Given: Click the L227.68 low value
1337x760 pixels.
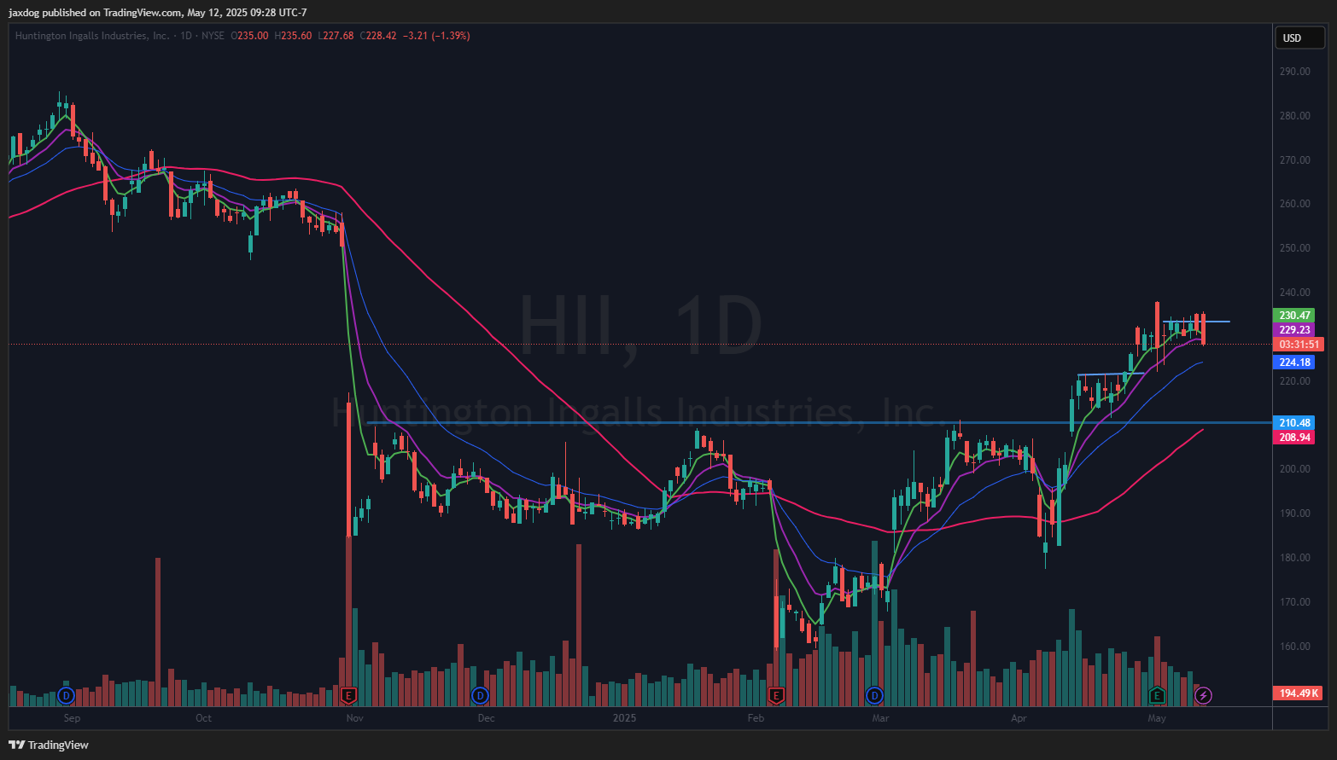Looking at the screenshot, I should pos(336,36).
